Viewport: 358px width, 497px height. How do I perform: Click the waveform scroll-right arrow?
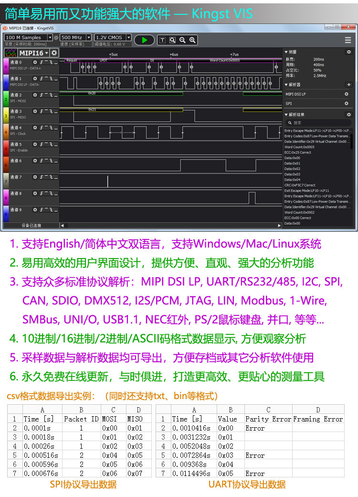[x=279, y=226]
